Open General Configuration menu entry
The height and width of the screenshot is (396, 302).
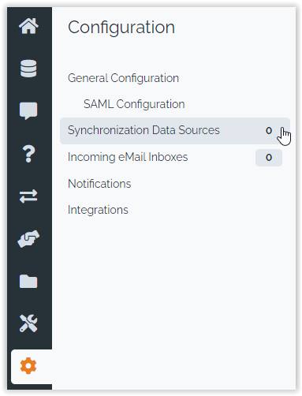123,78
